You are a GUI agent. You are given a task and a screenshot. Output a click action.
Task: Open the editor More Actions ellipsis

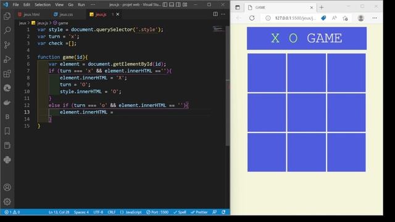[223, 14]
